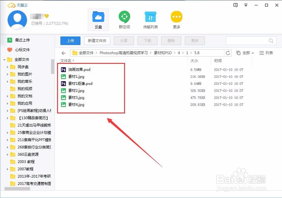Open the 群空间 group space icon

coord(124,19)
